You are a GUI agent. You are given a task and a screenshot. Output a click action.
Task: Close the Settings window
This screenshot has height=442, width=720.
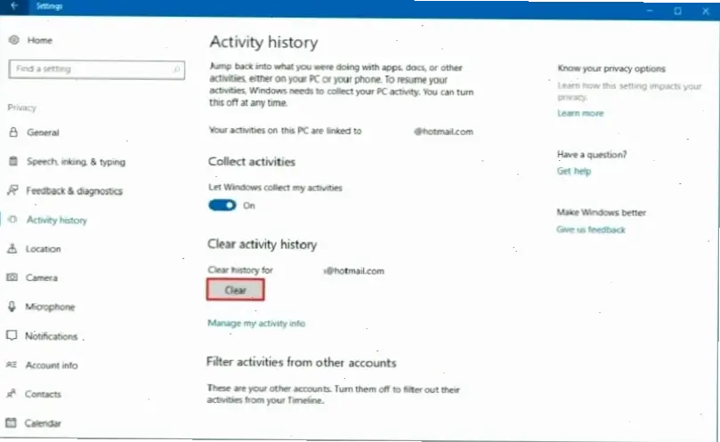click(x=706, y=11)
